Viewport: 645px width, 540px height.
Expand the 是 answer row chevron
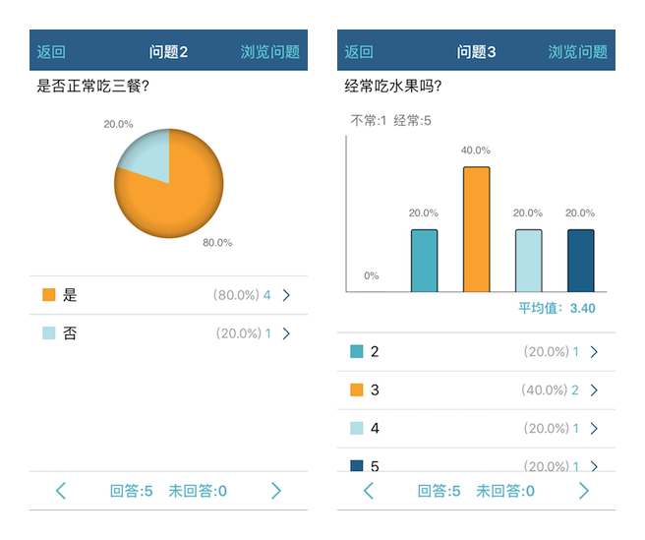(286, 295)
